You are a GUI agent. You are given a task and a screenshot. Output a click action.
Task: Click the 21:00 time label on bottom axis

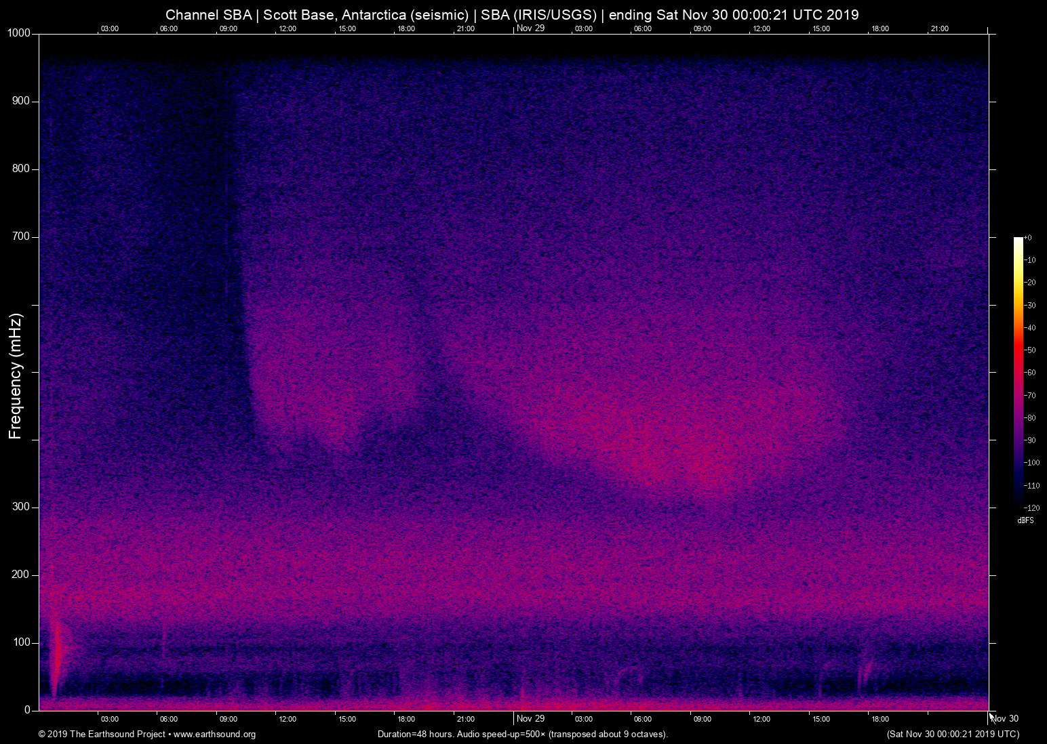(465, 720)
